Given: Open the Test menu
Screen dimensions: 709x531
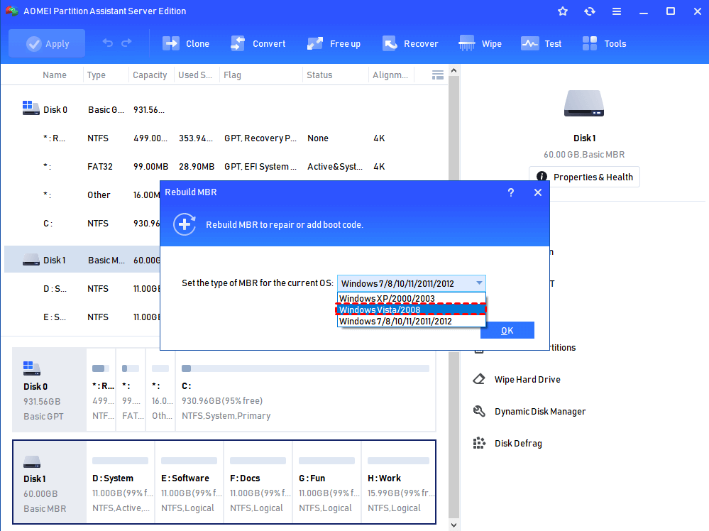Looking at the screenshot, I should (x=542, y=43).
